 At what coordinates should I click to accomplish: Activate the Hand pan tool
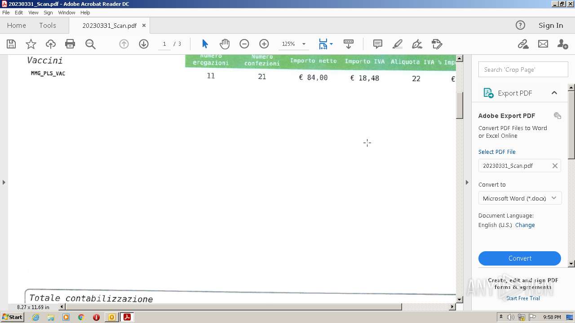click(225, 44)
